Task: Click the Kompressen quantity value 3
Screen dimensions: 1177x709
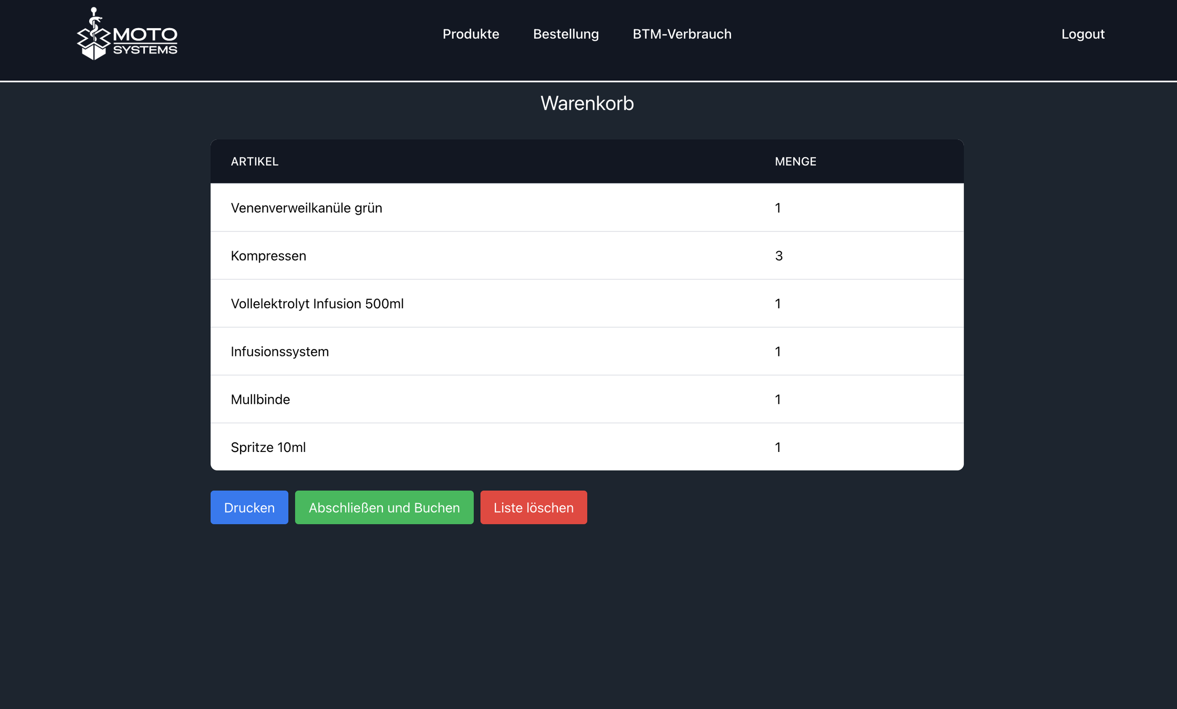Action: click(778, 256)
